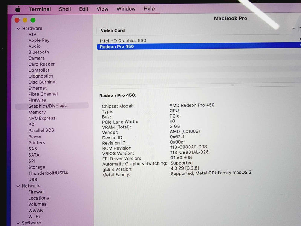Image resolution: width=301 pixels, height=226 pixels.
Task: Select Disc Burning in the sidebar
Action: tap(42, 82)
